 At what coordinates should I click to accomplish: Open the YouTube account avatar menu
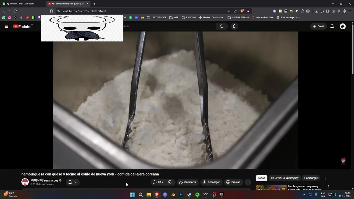tap(343, 26)
